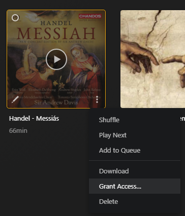Tick the selection circle on Messiah cover
The width and height of the screenshot is (185, 216).
[x=15, y=18]
